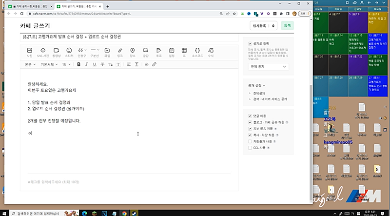Expand the 공개 설정 section
Viewport: 390px width, 216px height.
click(x=256, y=86)
